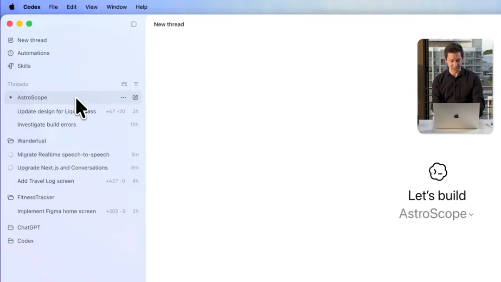
Task: Click the Threads section label
Action: tap(18, 84)
